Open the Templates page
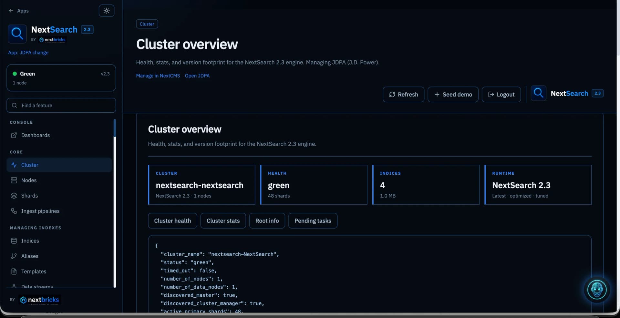The height and width of the screenshot is (318, 620). pyautogui.click(x=59, y=272)
